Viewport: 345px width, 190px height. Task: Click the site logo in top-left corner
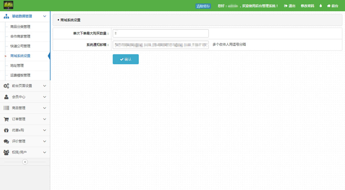click(x=8, y=5)
